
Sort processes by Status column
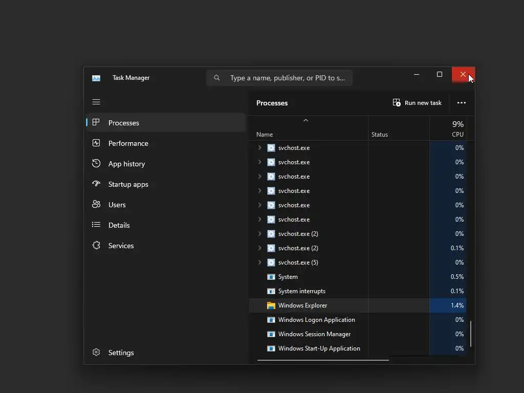coord(399,128)
